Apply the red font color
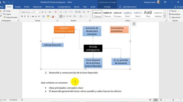Viewport: 183px width, 102px height. point(53,16)
